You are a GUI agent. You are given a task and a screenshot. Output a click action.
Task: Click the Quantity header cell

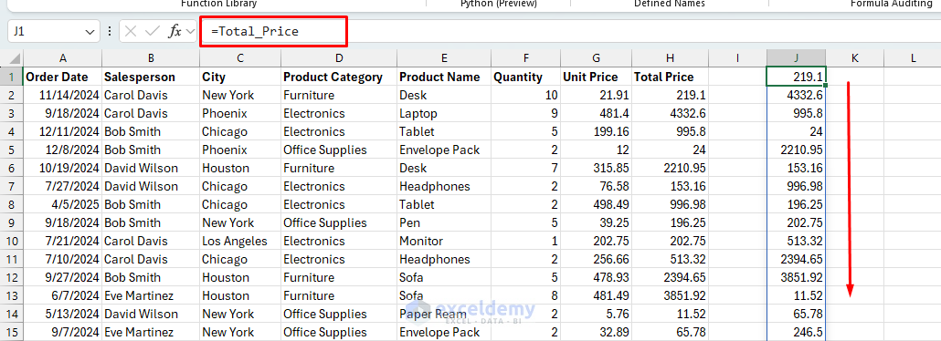click(x=525, y=77)
